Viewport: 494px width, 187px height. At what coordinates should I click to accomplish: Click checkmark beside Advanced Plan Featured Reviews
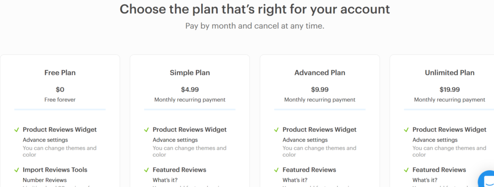point(276,170)
